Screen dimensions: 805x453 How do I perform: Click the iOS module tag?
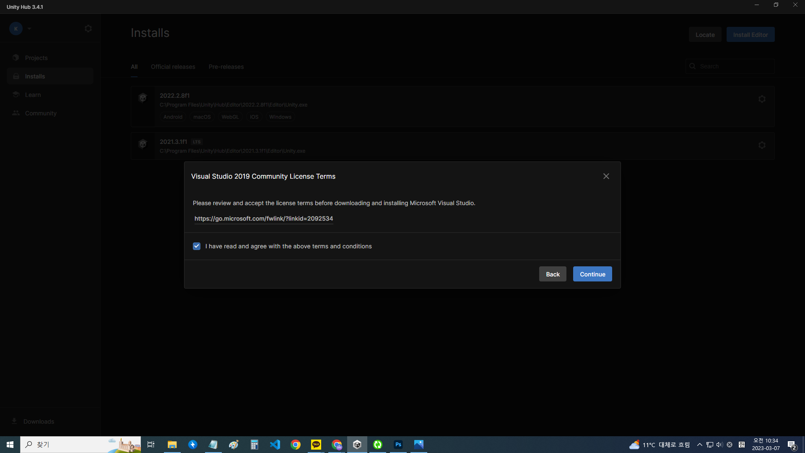tap(254, 117)
